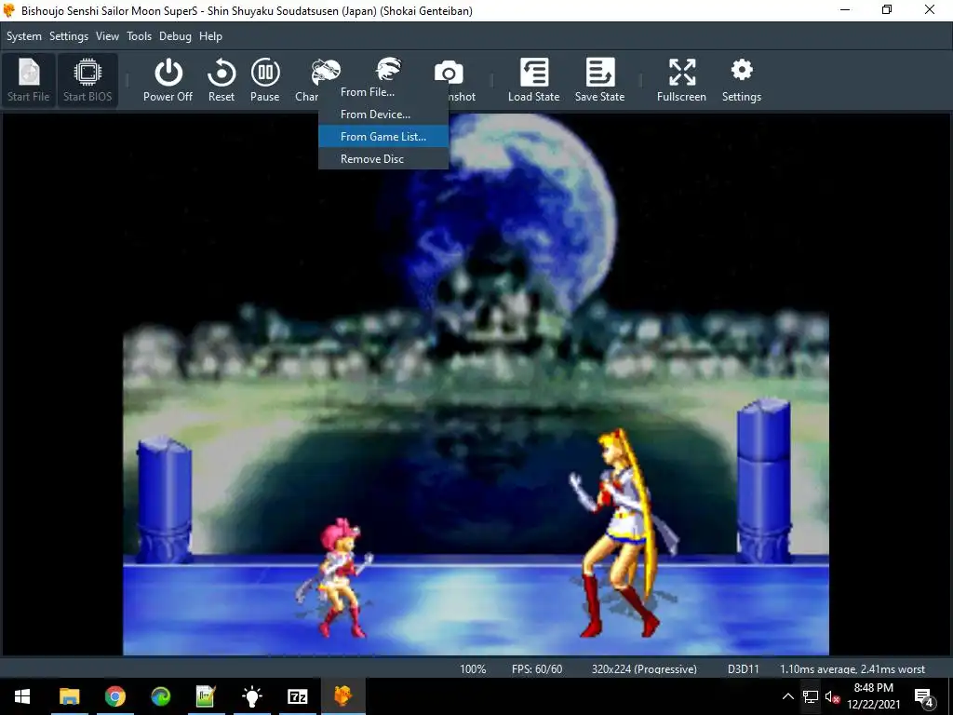Open the Windows Start menu
Screen dimensions: 953x715
point(22,696)
